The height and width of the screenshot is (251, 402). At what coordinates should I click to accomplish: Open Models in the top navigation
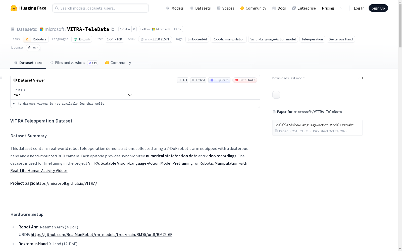click(175, 8)
